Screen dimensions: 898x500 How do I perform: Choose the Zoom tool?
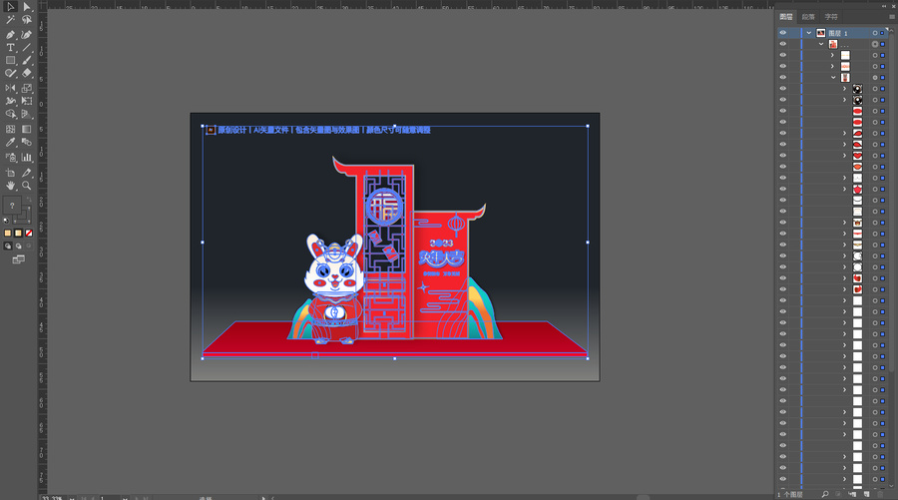[x=26, y=186]
